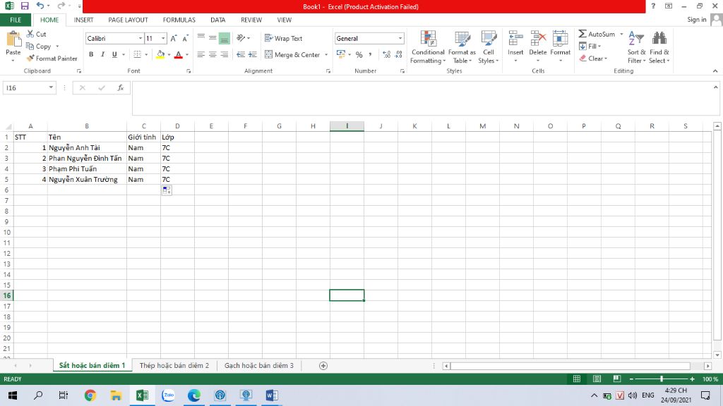Toggle Underline formatting
The image size is (723, 406).
pyautogui.click(x=114, y=55)
